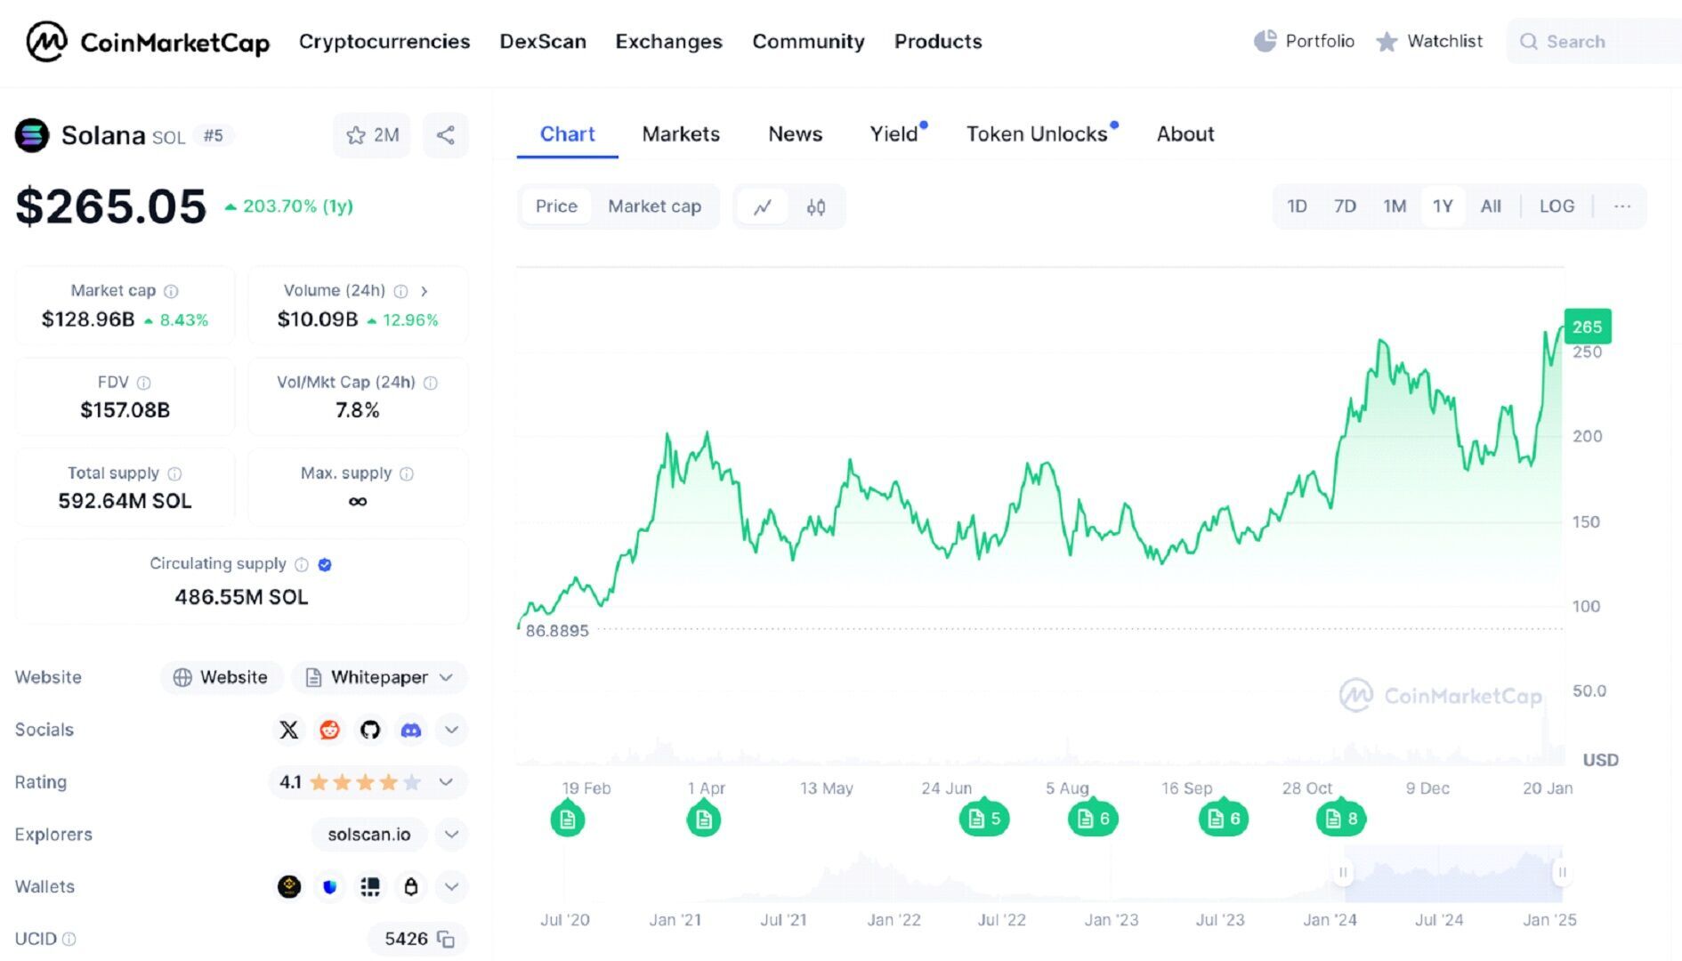The width and height of the screenshot is (1682, 961).
Task: Open the Solana Website link
Action: click(221, 677)
